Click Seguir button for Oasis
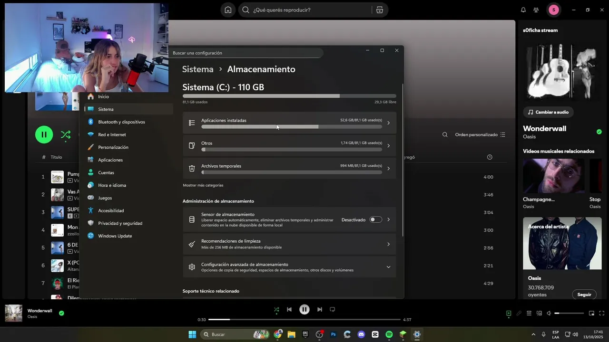 pyautogui.click(x=584, y=294)
